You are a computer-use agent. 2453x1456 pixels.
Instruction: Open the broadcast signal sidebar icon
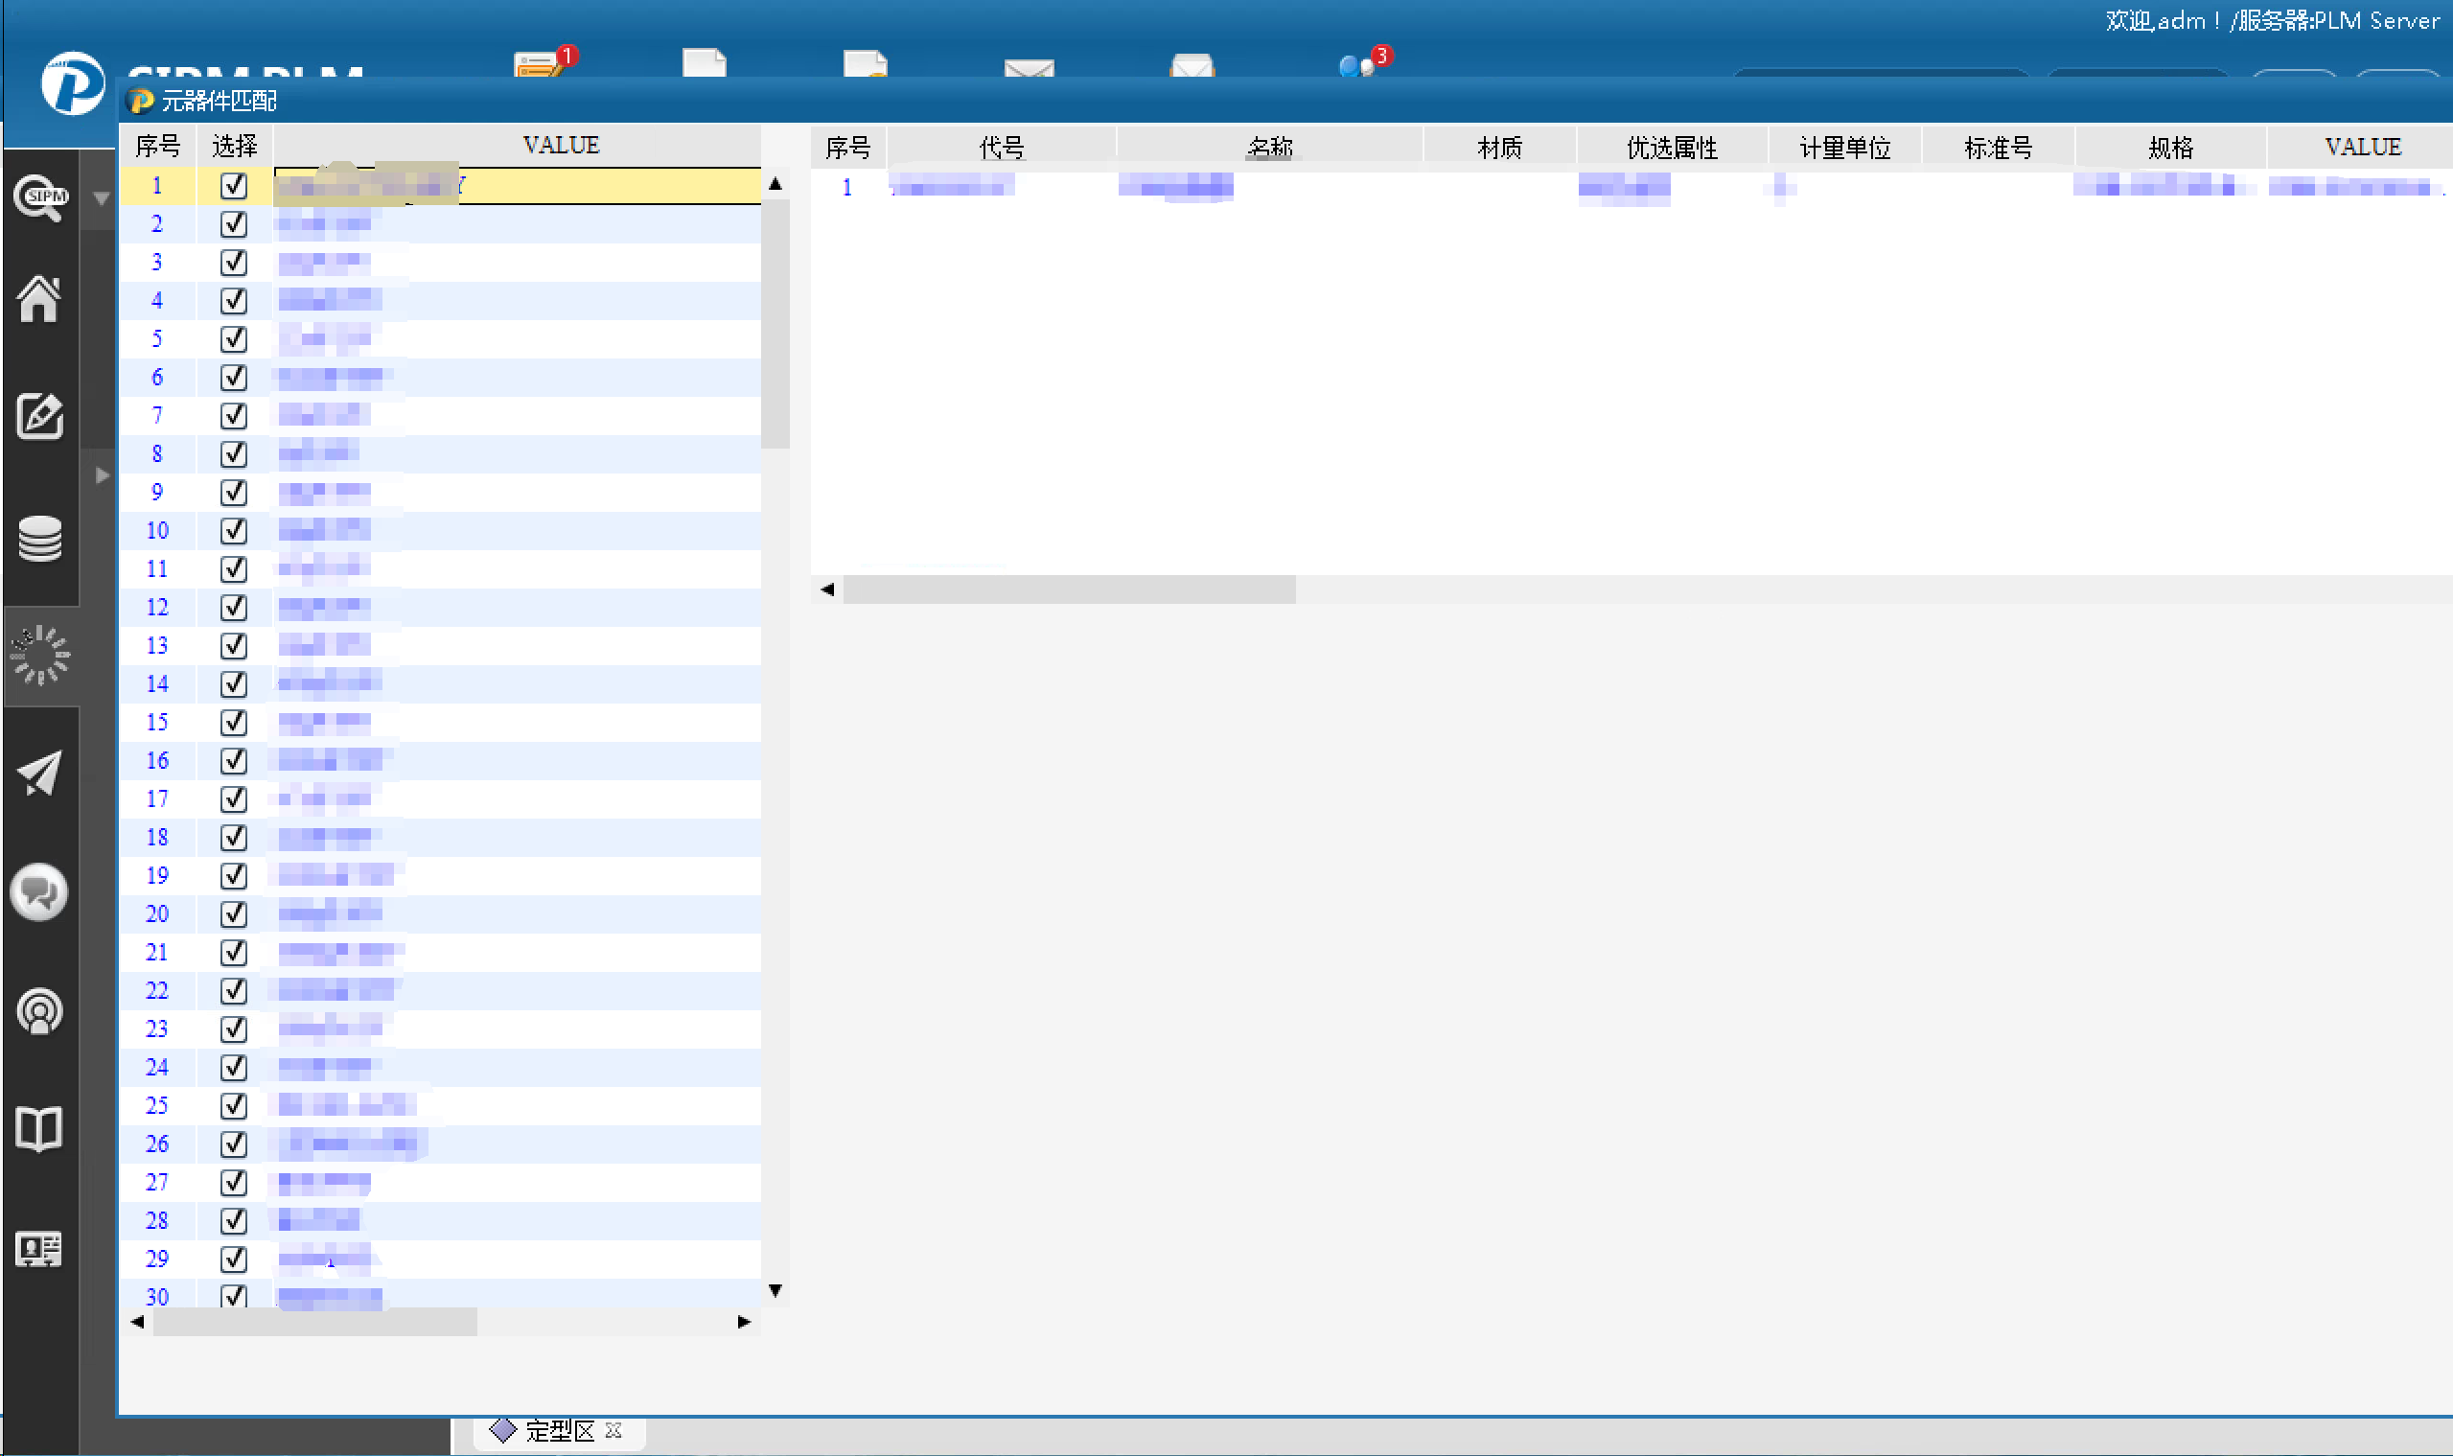click(x=39, y=1010)
